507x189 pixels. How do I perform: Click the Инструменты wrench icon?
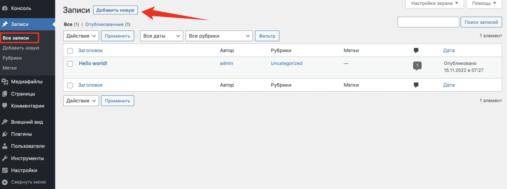click(5, 158)
